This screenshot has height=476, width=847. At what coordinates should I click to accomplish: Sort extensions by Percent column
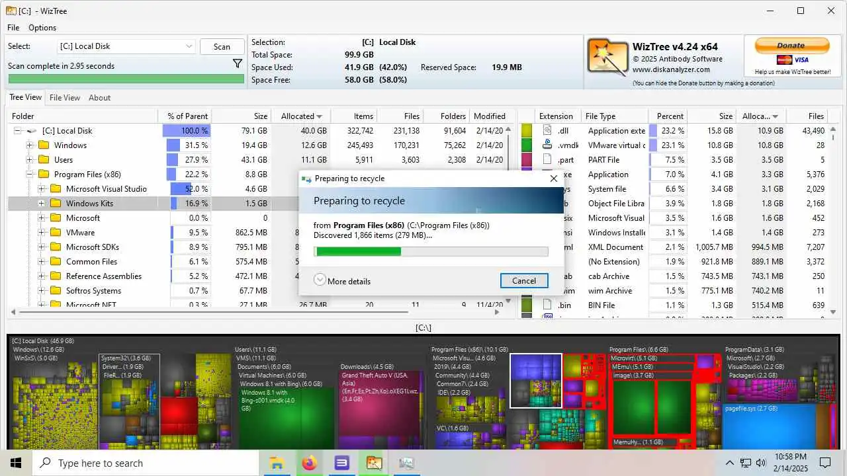pyautogui.click(x=668, y=116)
